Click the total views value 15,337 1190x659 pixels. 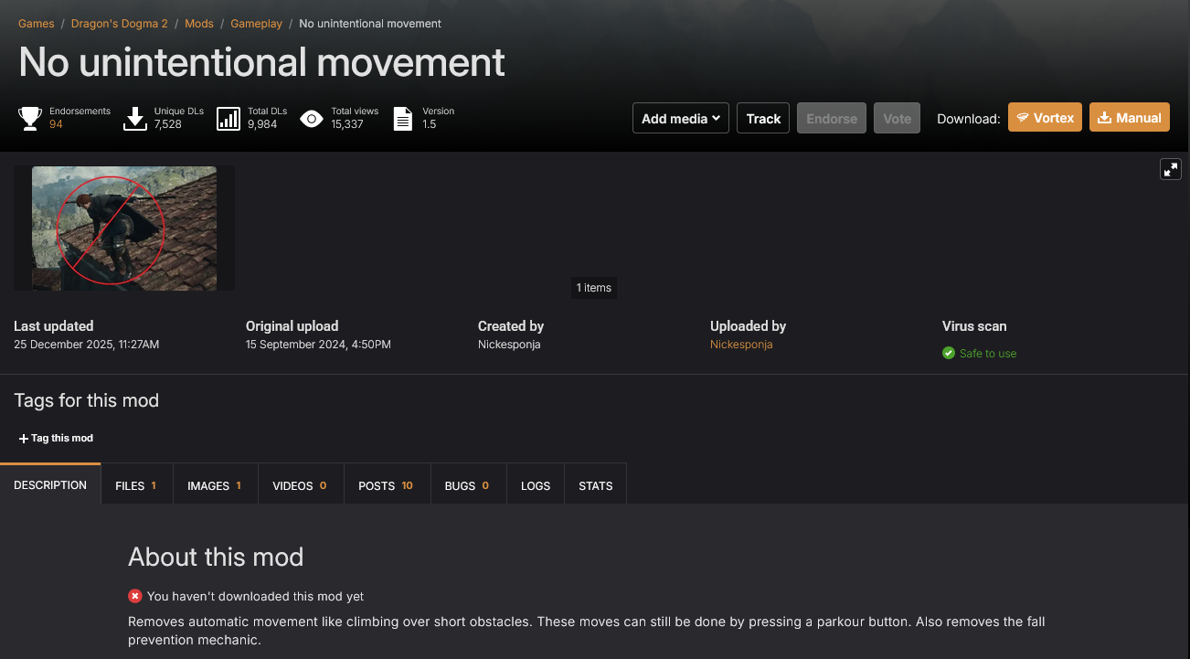pos(347,124)
